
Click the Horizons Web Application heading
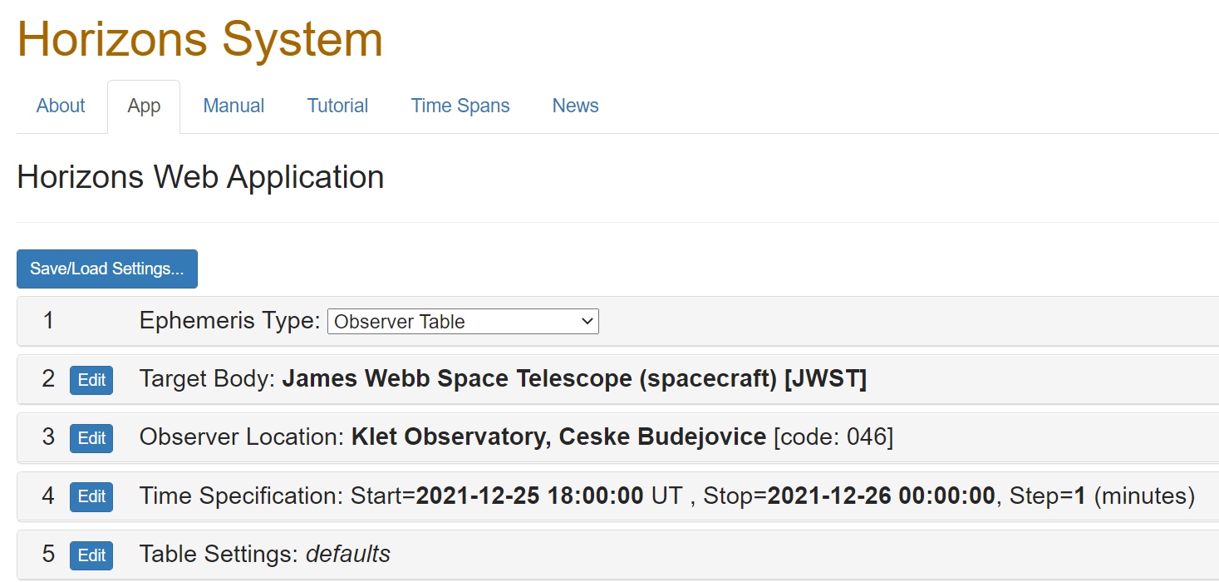200,177
